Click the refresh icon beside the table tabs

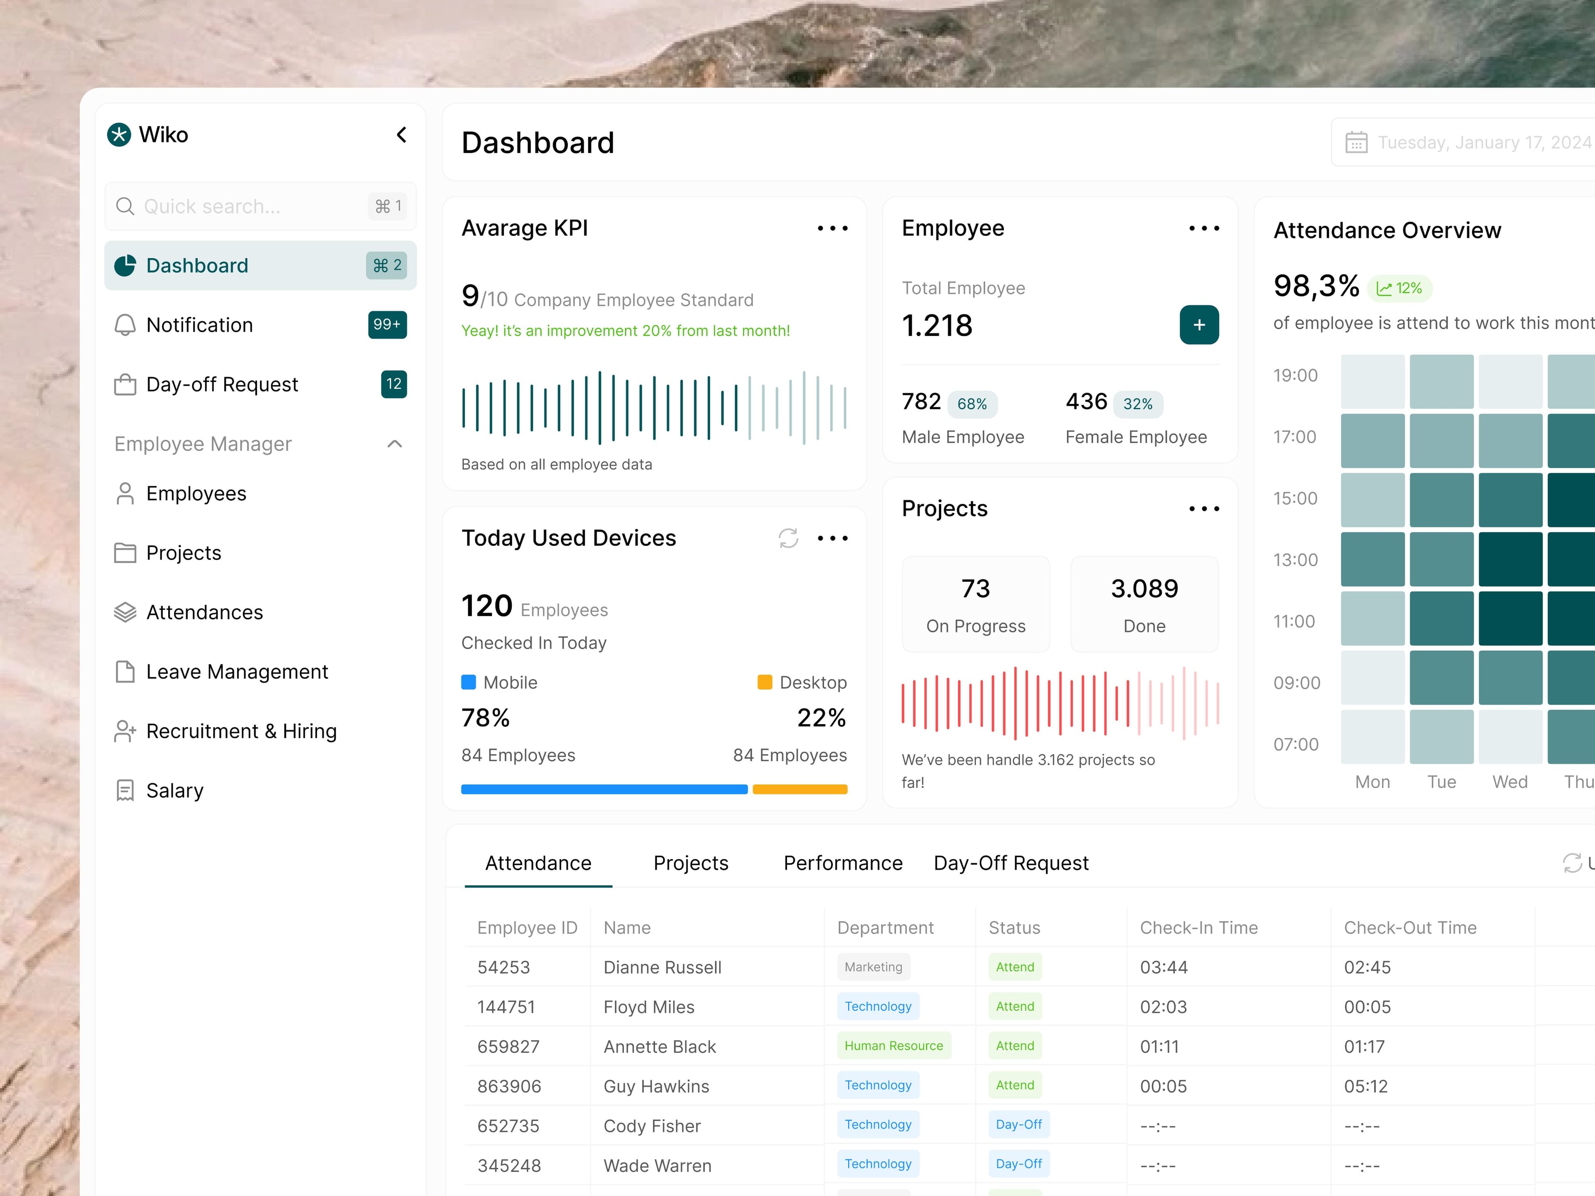1572,863
